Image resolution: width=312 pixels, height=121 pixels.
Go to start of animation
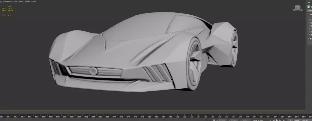(x=270, y=120)
